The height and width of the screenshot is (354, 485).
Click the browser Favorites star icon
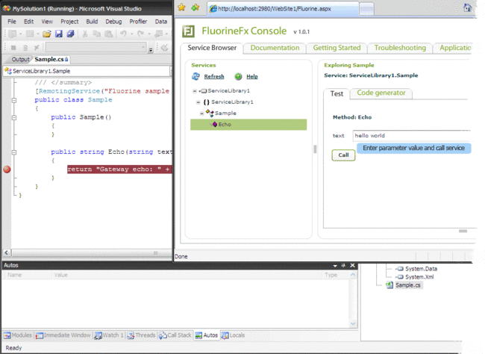181,7
